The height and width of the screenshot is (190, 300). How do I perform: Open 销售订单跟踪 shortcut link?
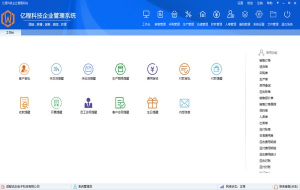[x=268, y=104]
